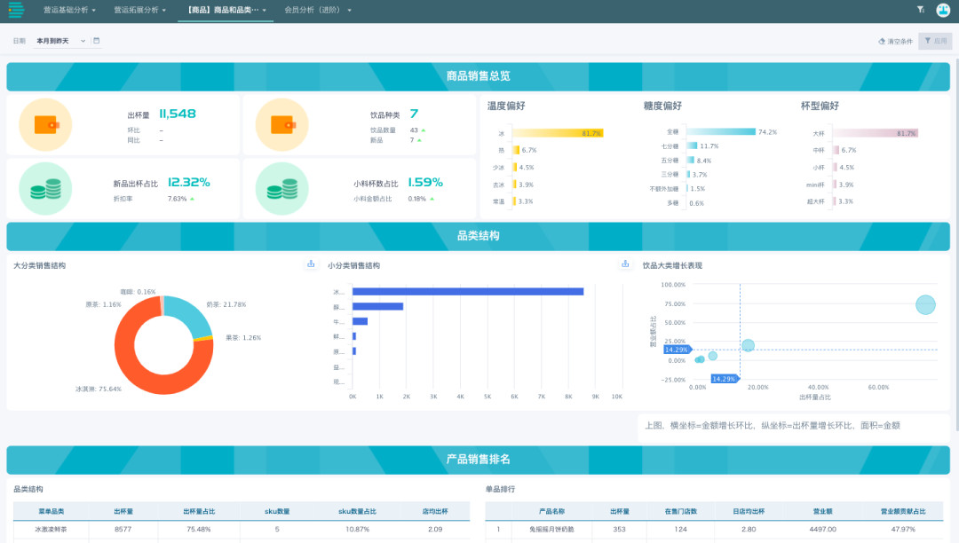The image size is (959, 543).
Task: Click the 清空条件 clear filters button
Action: [895, 41]
